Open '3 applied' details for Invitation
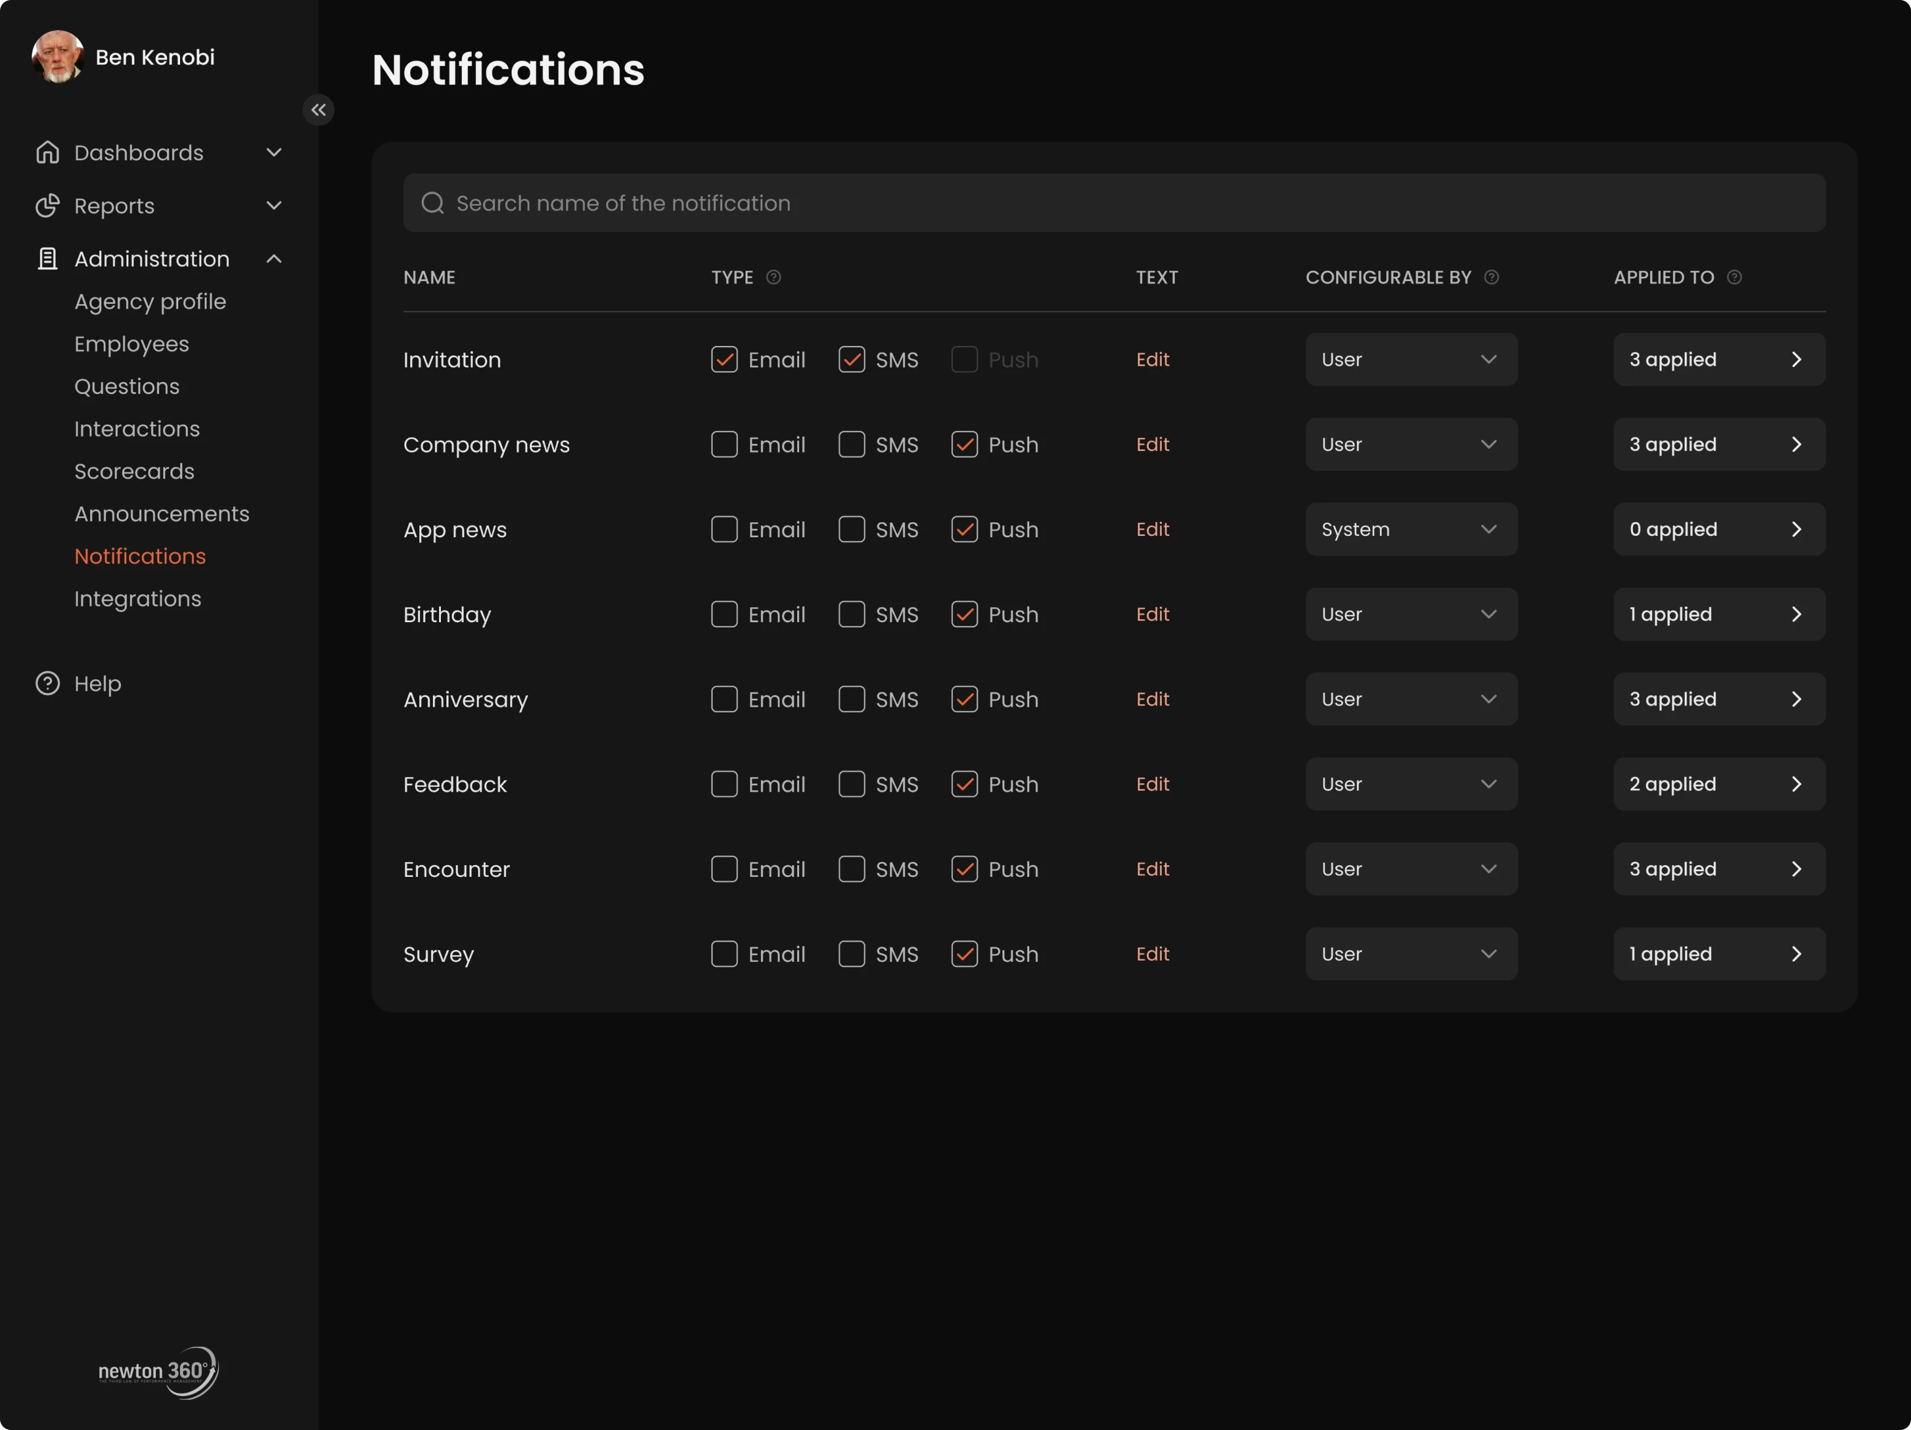Image resolution: width=1911 pixels, height=1430 pixels. (x=1719, y=360)
